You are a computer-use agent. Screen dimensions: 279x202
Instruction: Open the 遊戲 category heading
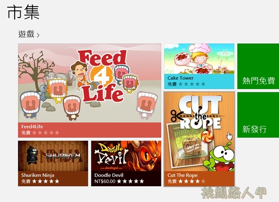[26, 34]
